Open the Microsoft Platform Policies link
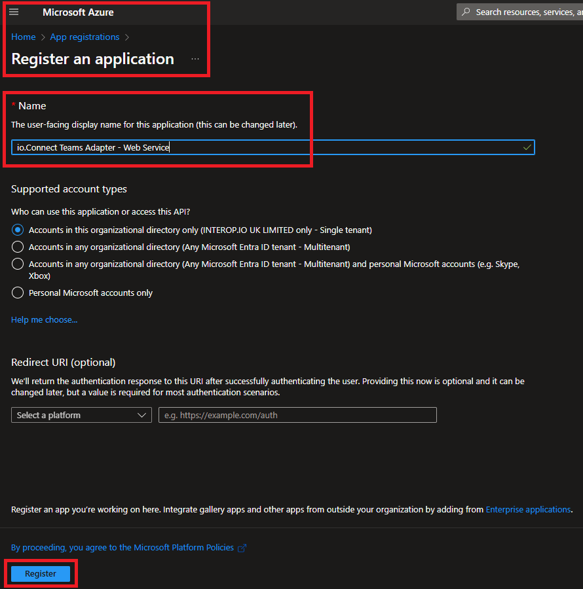Viewport: 583px width, 589px height. (122, 548)
